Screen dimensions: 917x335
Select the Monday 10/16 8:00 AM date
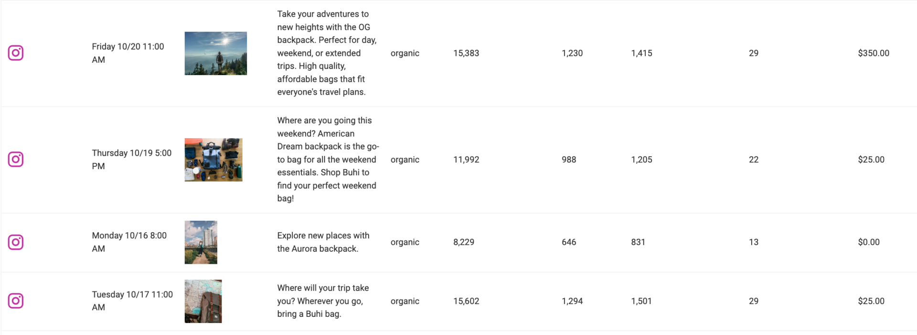129,242
